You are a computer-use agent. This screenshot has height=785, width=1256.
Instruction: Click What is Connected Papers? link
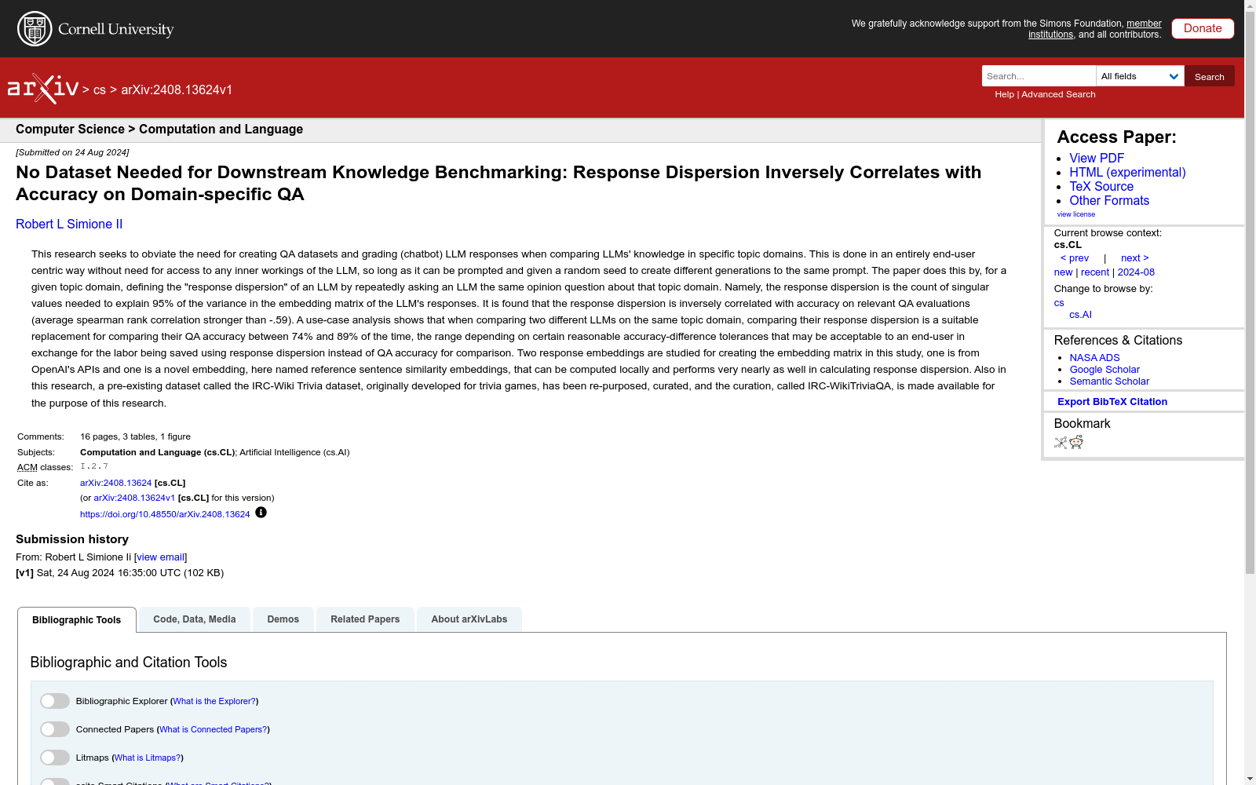coord(214,730)
